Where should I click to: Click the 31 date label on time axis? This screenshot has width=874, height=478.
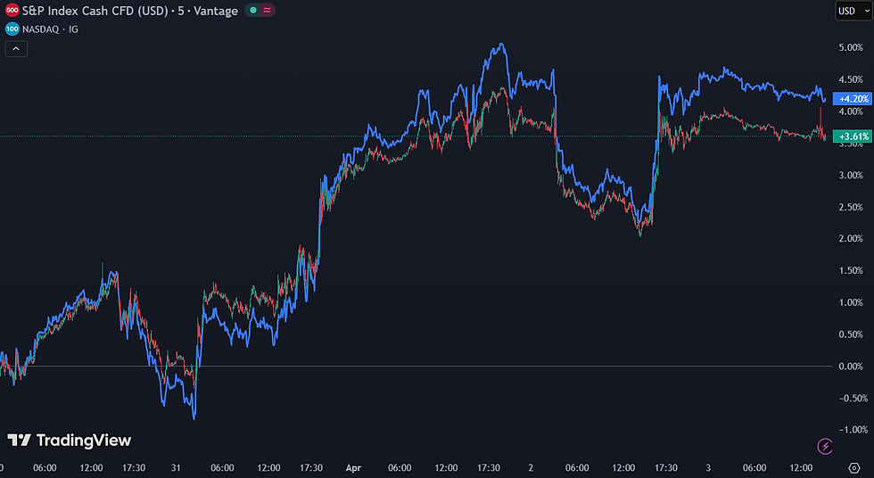click(176, 468)
